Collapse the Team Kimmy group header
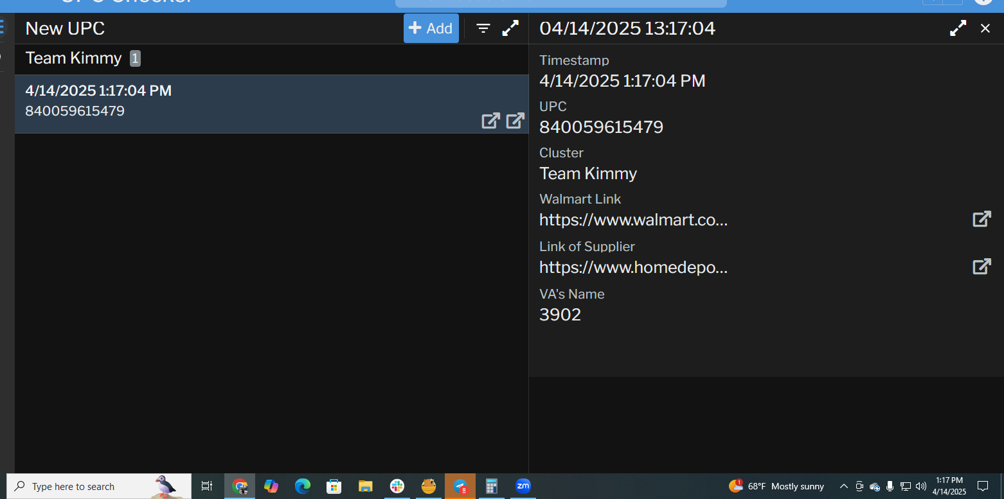The height and width of the screenshot is (499, 1004). [x=74, y=58]
